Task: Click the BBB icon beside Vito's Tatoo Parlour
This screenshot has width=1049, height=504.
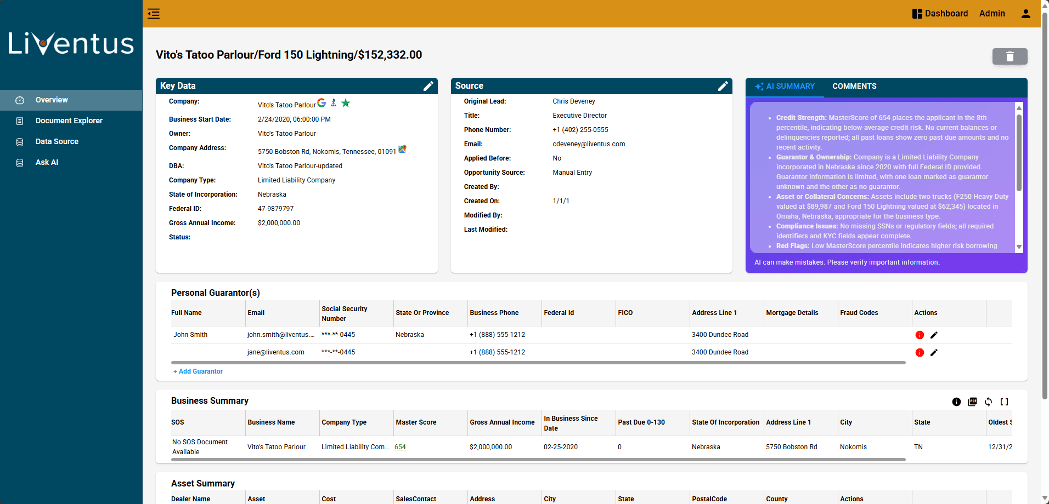Action: (333, 103)
